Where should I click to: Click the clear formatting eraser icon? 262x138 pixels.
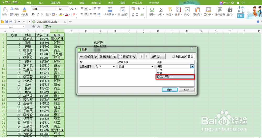[x=74, y=14]
